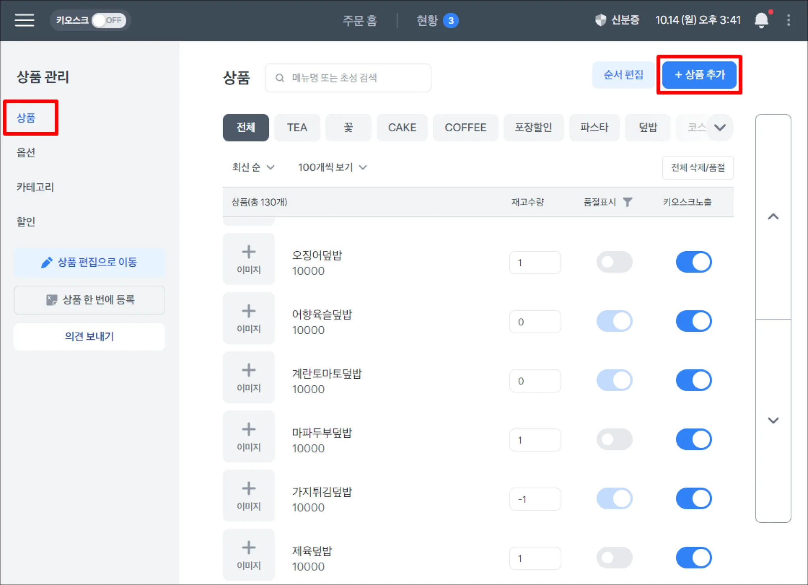Click the 품절표시 filter funnel icon
The width and height of the screenshot is (808, 585).
pyautogui.click(x=627, y=202)
